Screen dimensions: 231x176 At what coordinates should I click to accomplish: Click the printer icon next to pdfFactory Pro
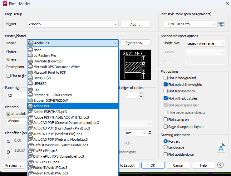tap(30, 56)
